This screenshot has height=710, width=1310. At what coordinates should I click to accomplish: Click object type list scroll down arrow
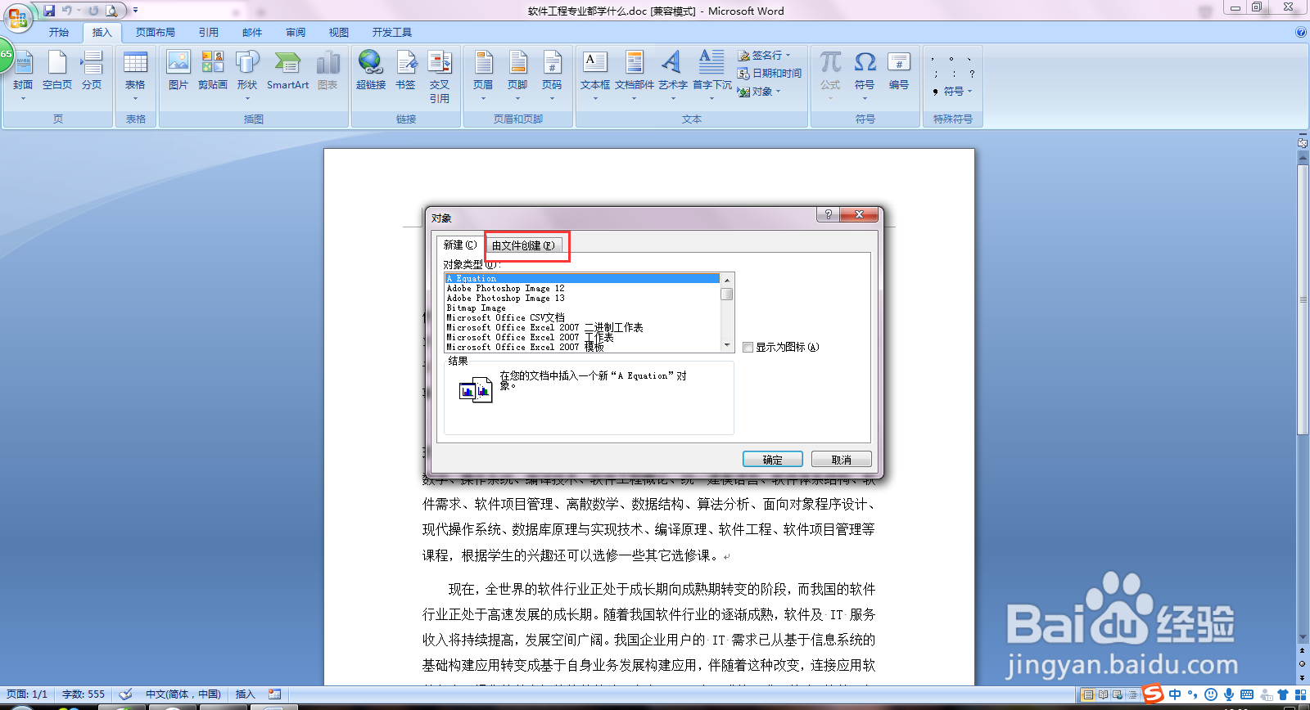pos(727,346)
